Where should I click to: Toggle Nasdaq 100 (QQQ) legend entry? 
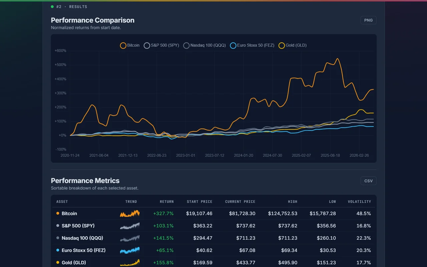pos(204,45)
